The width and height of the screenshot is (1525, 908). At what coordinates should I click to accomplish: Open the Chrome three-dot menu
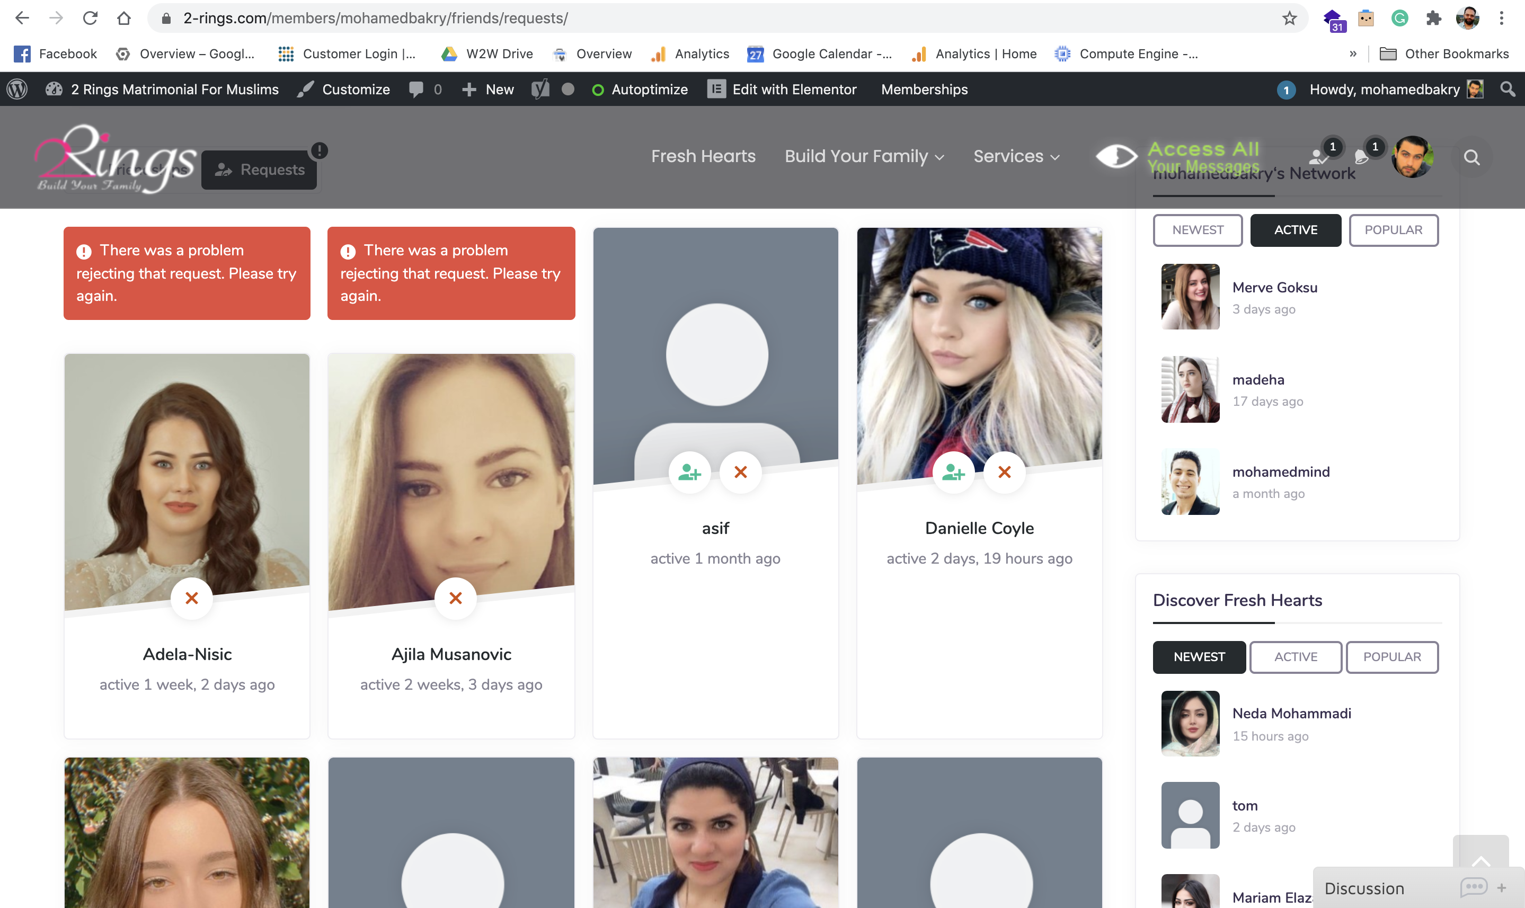pos(1501,19)
